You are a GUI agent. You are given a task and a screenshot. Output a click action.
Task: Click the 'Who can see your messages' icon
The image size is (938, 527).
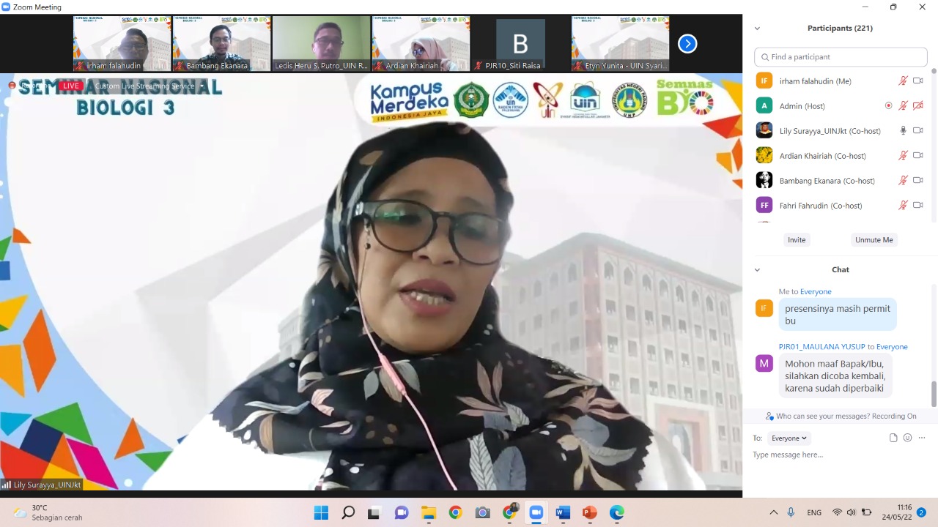coord(769,416)
